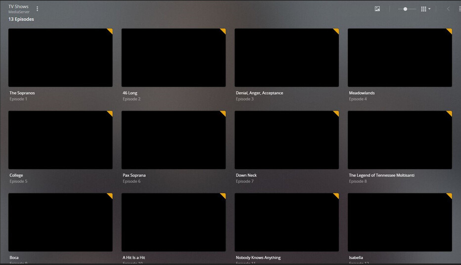Click the Episode 1 label
The height and width of the screenshot is (265, 461).
tap(18, 99)
